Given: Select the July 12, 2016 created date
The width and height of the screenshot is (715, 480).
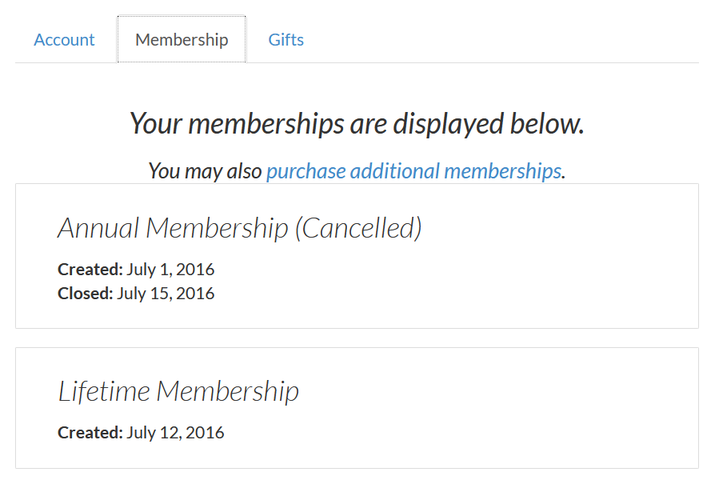Looking at the screenshot, I should point(175,433).
